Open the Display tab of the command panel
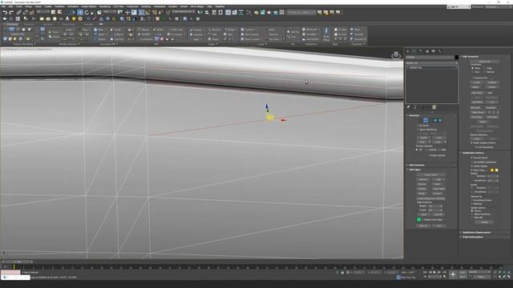 434,51
